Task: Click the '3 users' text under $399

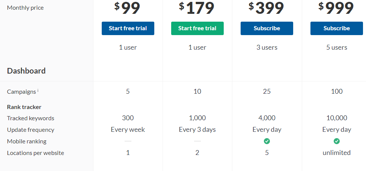Action: tap(267, 47)
